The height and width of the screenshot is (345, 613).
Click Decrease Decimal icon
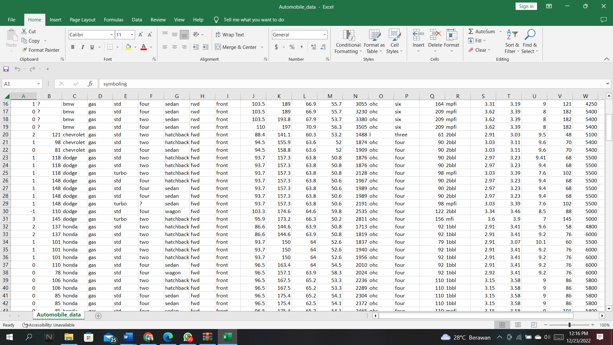click(323, 47)
